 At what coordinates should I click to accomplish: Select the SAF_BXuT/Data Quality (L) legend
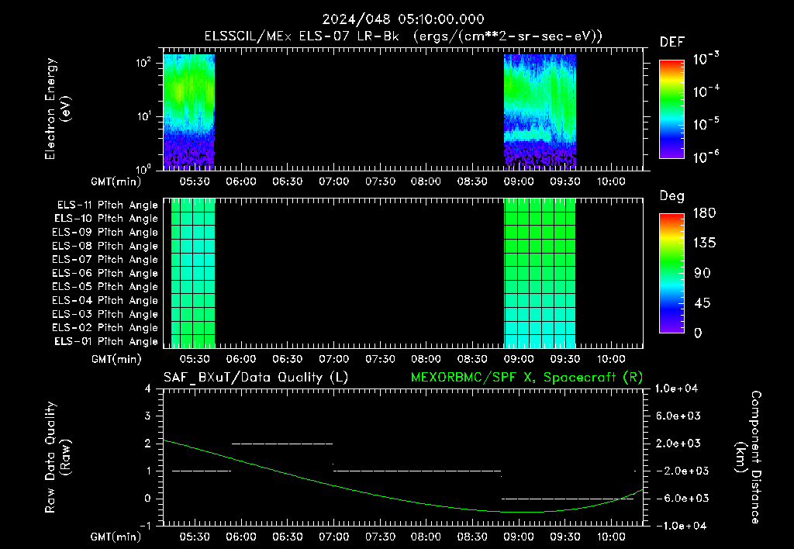point(256,378)
